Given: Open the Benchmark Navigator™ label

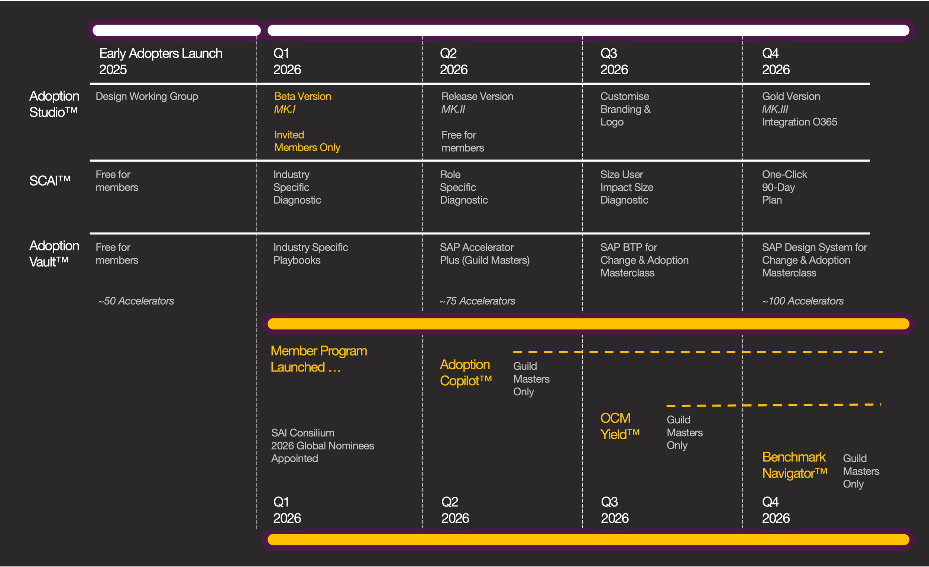Looking at the screenshot, I should click(x=794, y=465).
